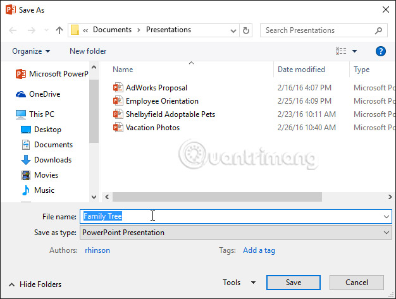
Task: Click the Music note icon
Action: click(x=25, y=190)
